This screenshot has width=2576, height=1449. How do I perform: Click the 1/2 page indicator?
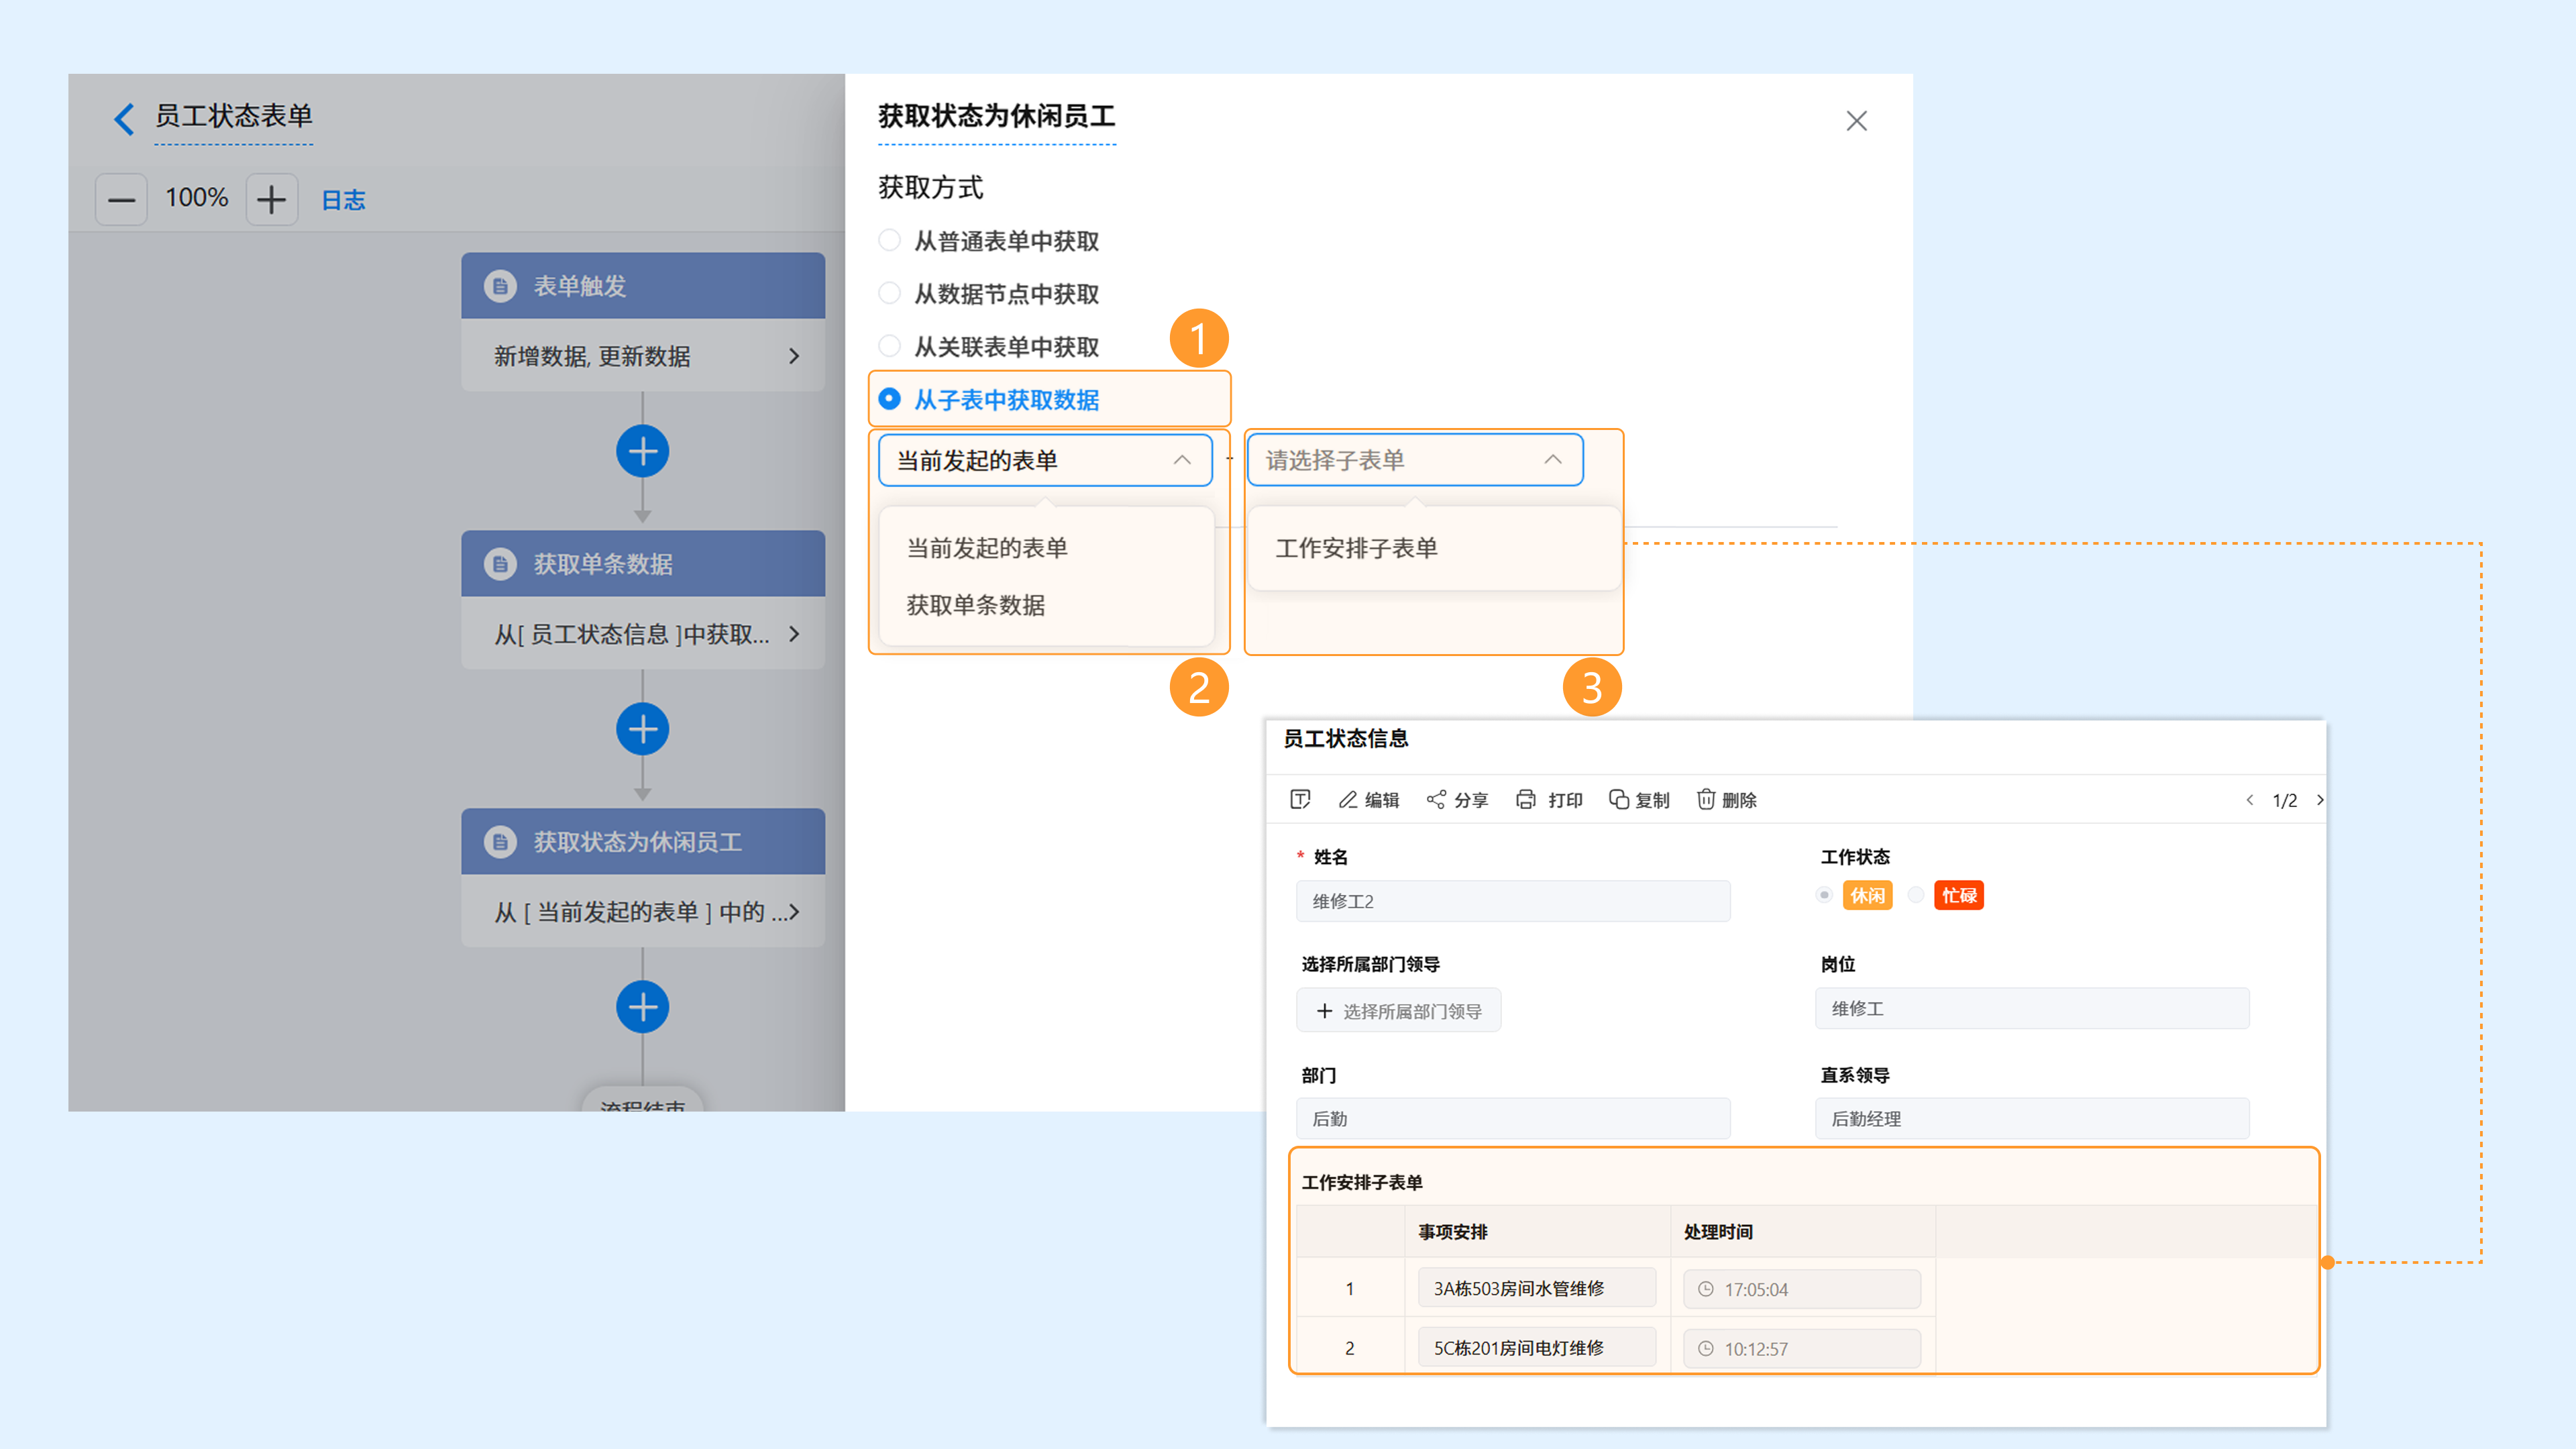2285,801
